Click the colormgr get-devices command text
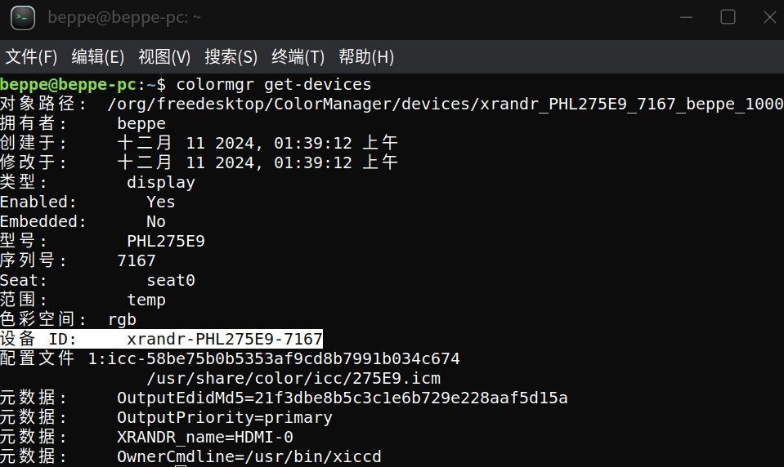Image resolution: width=784 pixels, height=467 pixels. click(x=274, y=84)
